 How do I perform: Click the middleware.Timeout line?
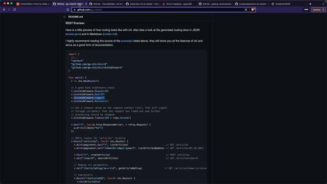click(x=101, y=118)
